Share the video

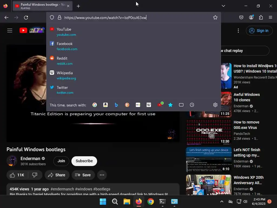[57, 175]
